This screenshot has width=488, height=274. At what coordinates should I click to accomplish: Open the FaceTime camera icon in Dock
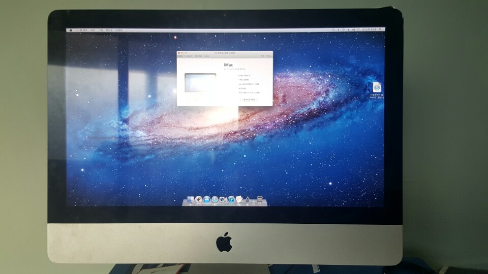(x=223, y=199)
